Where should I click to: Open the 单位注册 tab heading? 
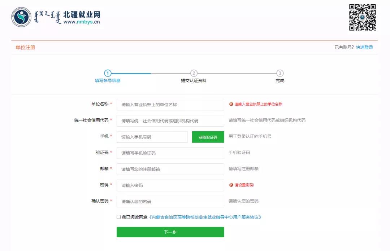tap(25, 48)
